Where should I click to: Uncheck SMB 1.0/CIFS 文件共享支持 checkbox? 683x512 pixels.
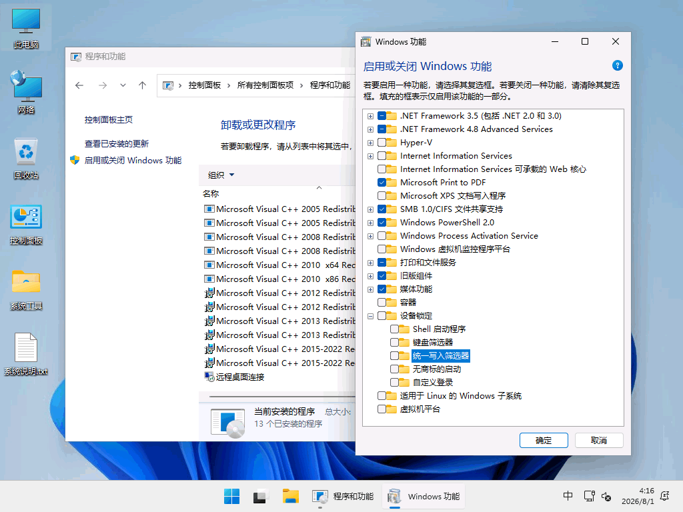(382, 209)
